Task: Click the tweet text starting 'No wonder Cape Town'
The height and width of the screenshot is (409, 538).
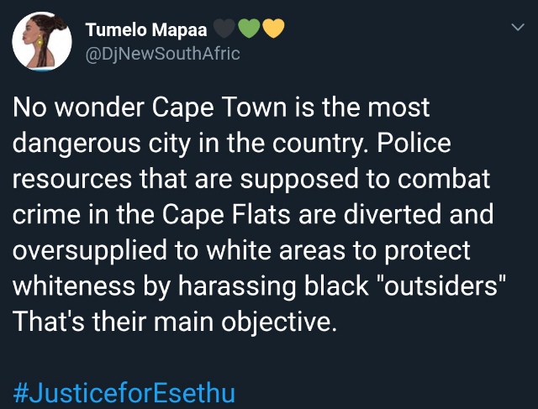Action: click(x=259, y=214)
